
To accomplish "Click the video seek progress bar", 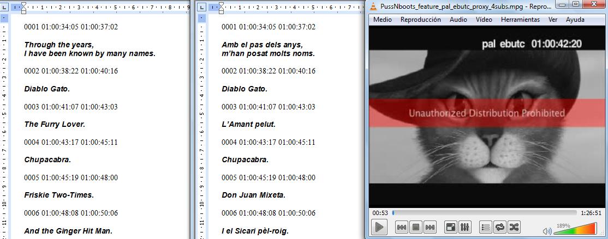I will click(484, 212).
